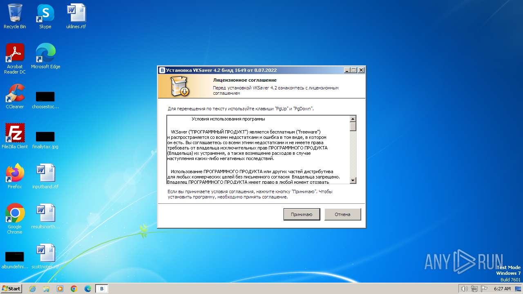Select the CCleaner desktop shortcut

15,96
